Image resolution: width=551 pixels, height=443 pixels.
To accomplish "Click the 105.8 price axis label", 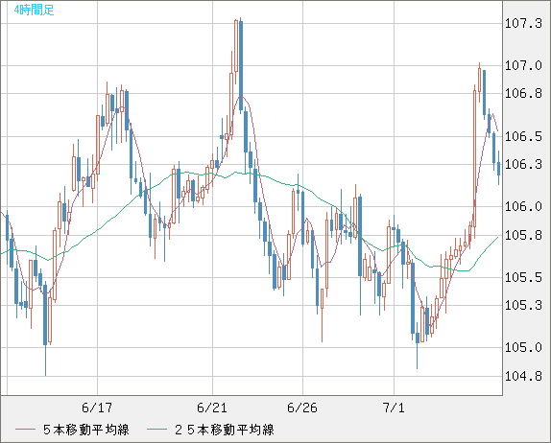I will click(523, 235).
